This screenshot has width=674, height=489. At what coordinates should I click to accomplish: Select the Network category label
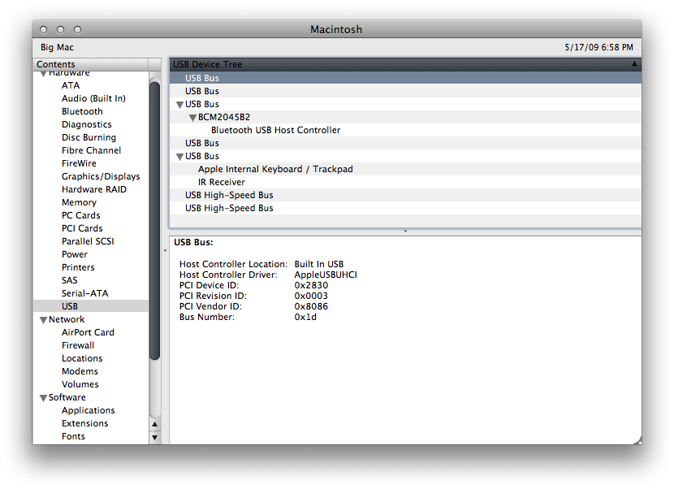point(67,319)
